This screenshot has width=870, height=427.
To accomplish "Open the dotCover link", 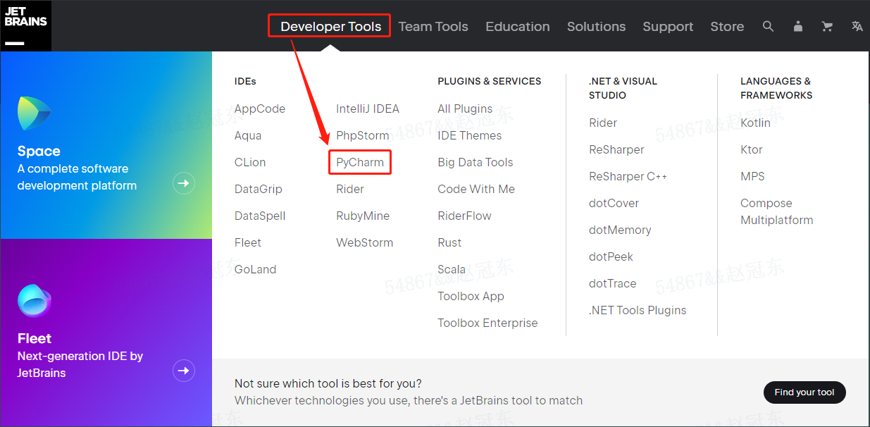I will [x=614, y=203].
